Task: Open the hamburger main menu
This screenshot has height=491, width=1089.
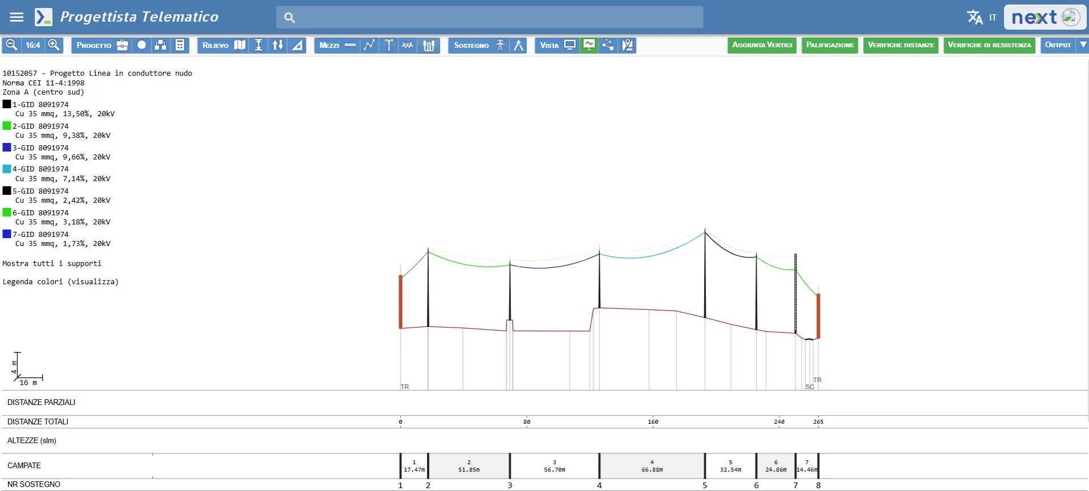Action: point(17,17)
